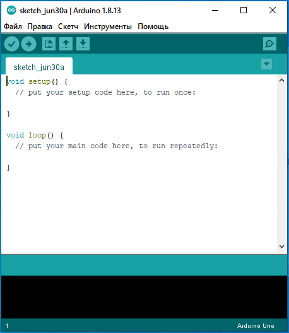Image resolution: width=289 pixels, height=333 pixels.
Task: Click the editor scrollbar down arrow
Action: pos(282,247)
